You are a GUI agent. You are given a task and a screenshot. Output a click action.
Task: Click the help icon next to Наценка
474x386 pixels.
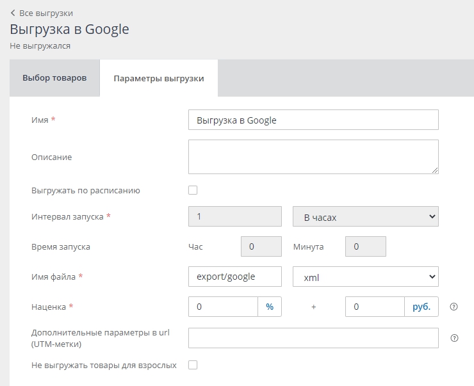point(454,307)
